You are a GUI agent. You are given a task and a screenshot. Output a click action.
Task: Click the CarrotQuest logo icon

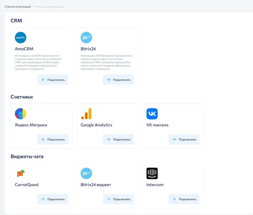pos(21,174)
